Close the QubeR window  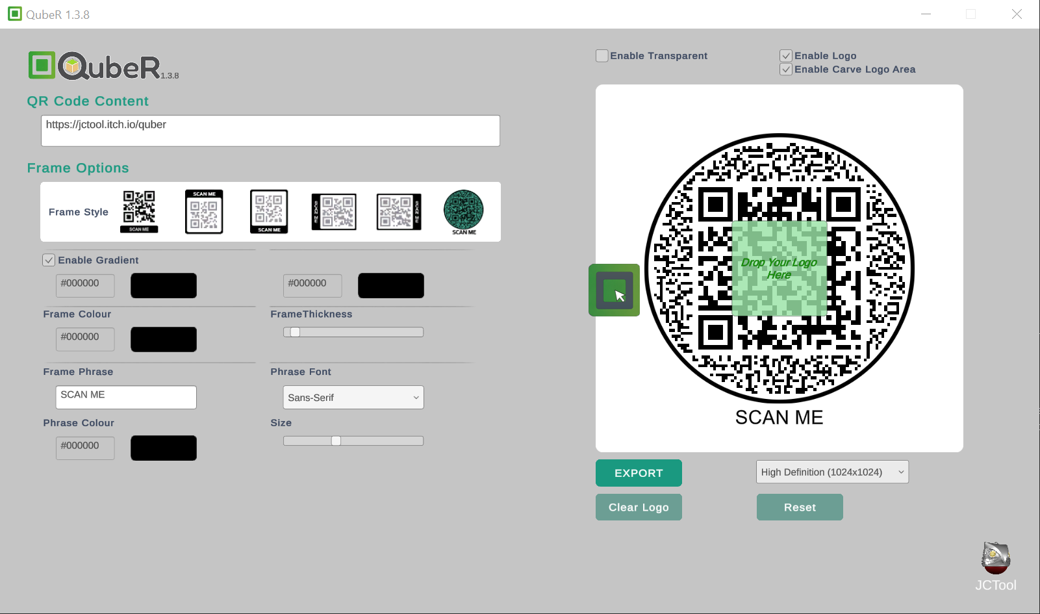tap(1017, 14)
